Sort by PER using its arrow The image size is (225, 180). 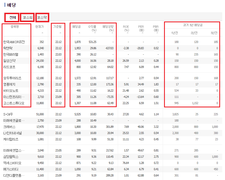(x=143, y=33)
